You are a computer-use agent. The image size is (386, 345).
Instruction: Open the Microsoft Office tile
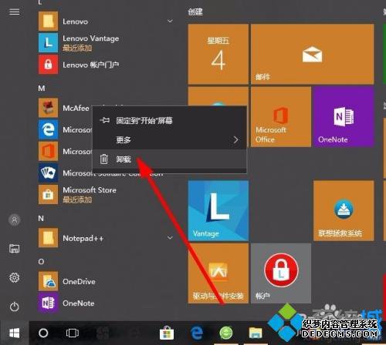pyautogui.click(x=281, y=116)
